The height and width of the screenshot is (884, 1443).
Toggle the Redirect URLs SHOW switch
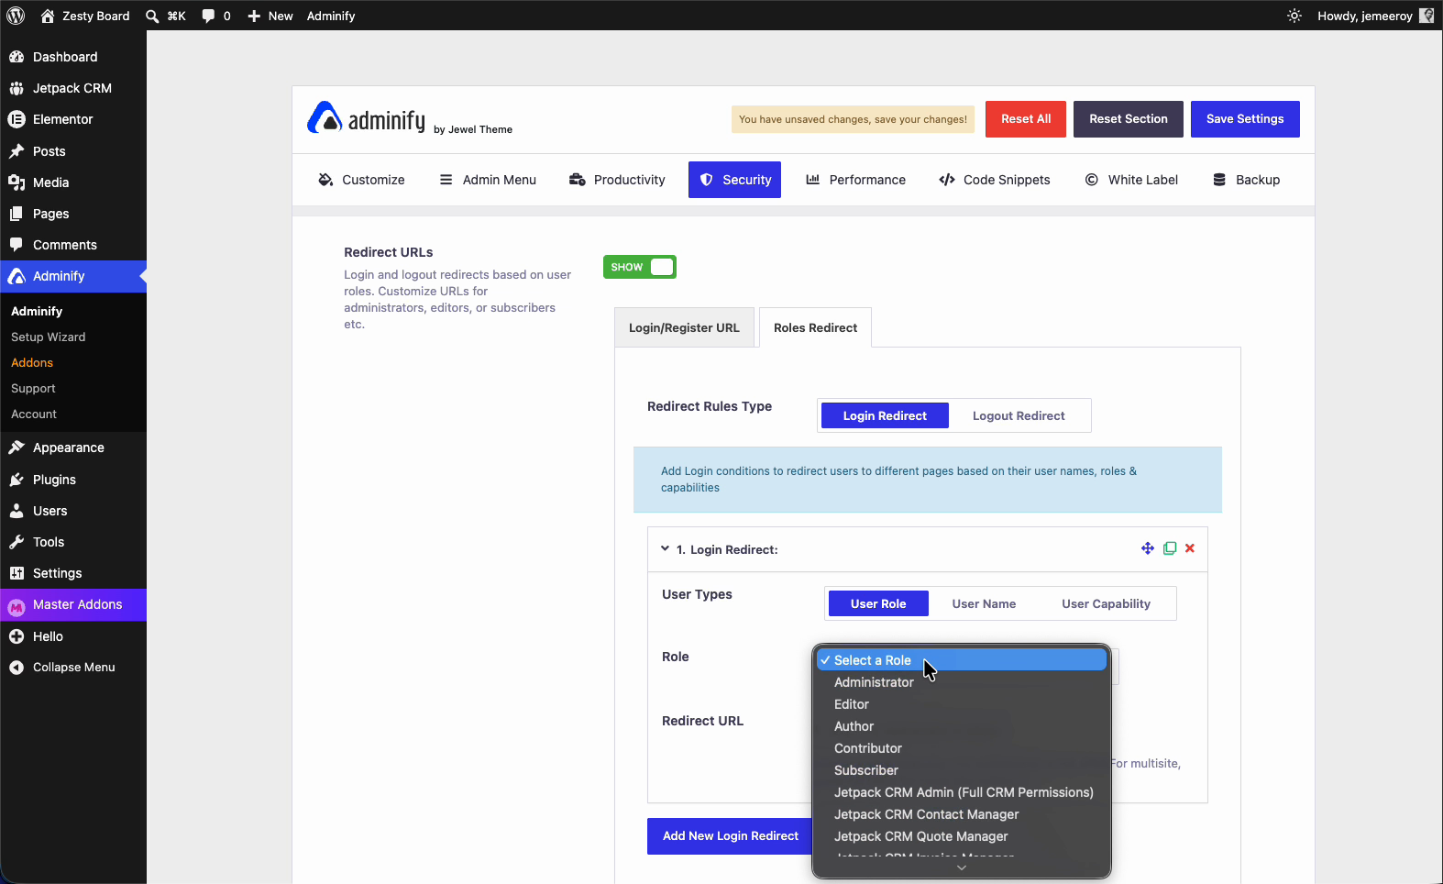(640, 267)
